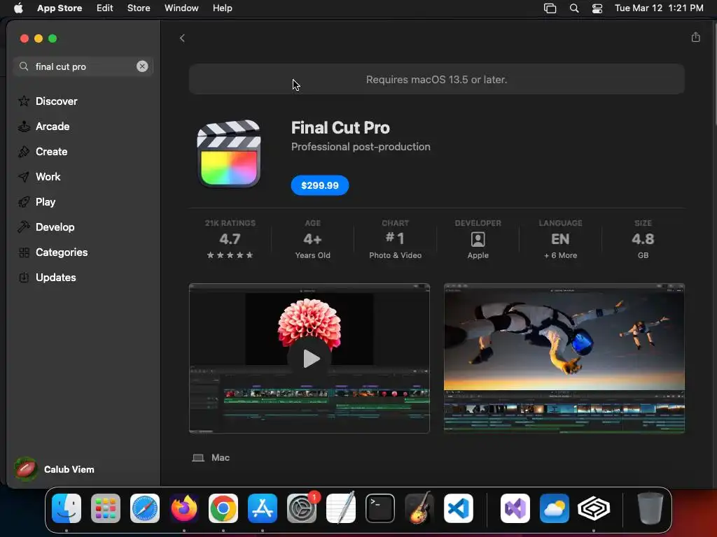Open Visual Studio purple icon in Dock
This screenshot has height=537, width=717.
tap(515, 508)
